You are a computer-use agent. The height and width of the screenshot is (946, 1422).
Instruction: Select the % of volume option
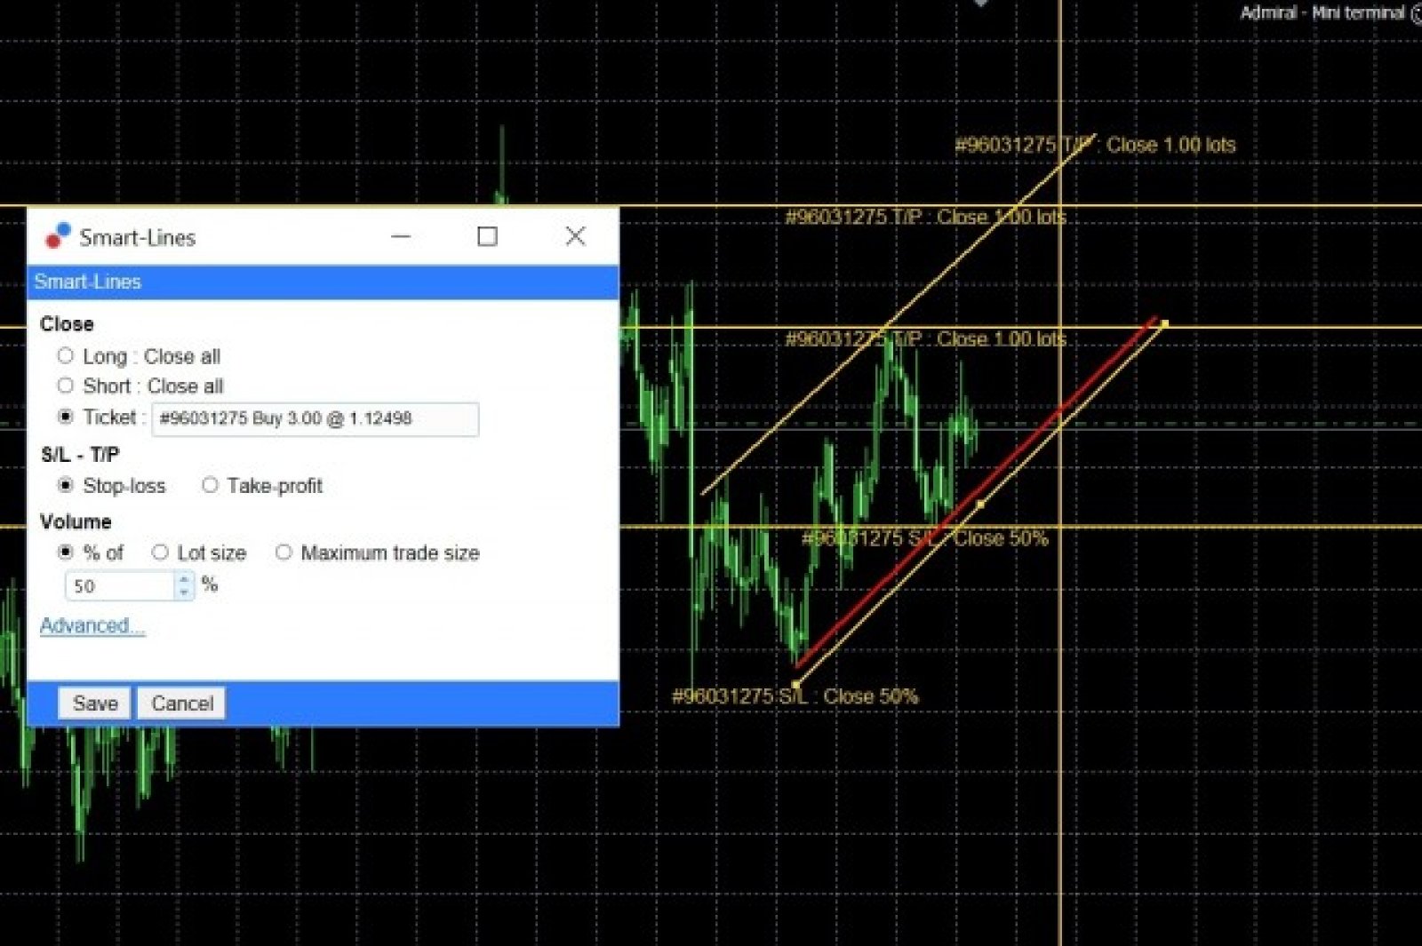point(65,552)
